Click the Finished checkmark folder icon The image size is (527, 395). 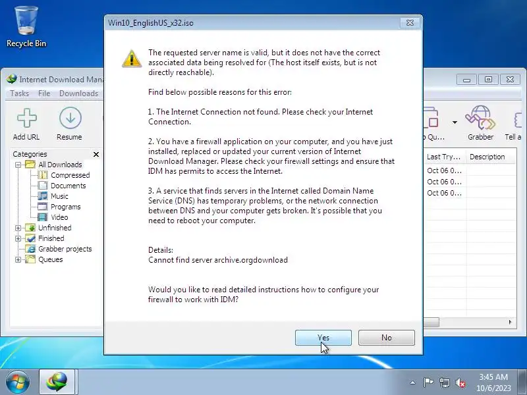tap(30, 238)
